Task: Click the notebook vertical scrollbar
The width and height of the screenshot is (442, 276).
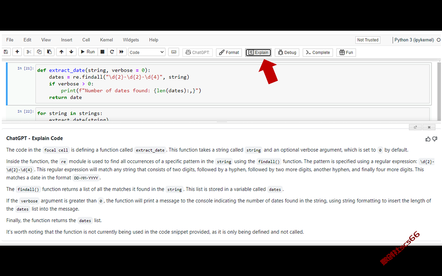Action: click(x=439, y=91)
